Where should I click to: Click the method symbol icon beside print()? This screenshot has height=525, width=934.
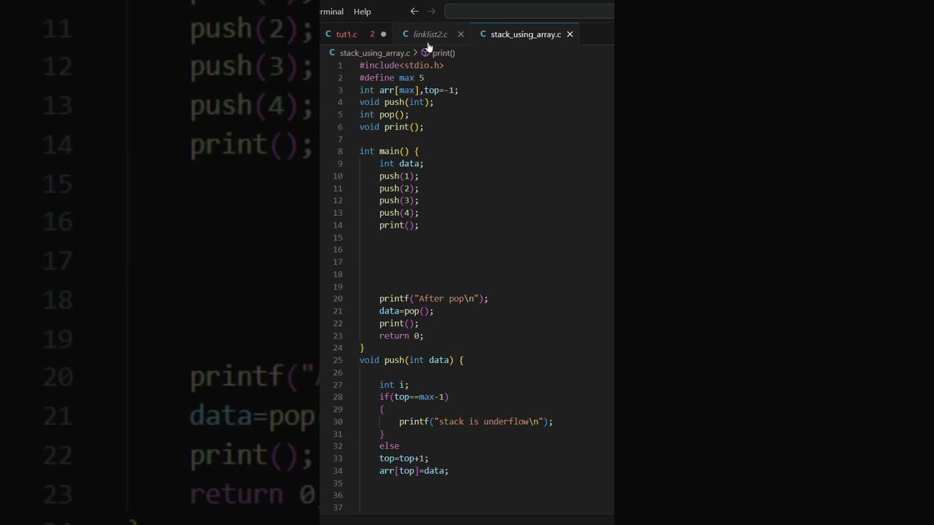pos(425,53)
